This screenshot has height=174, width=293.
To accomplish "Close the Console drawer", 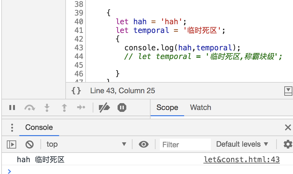I will 288,127.
